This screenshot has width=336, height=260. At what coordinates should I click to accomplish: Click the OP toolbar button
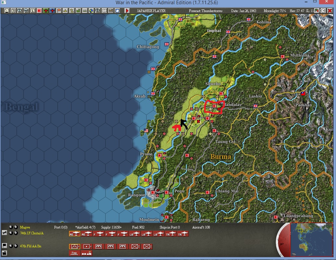104,10
